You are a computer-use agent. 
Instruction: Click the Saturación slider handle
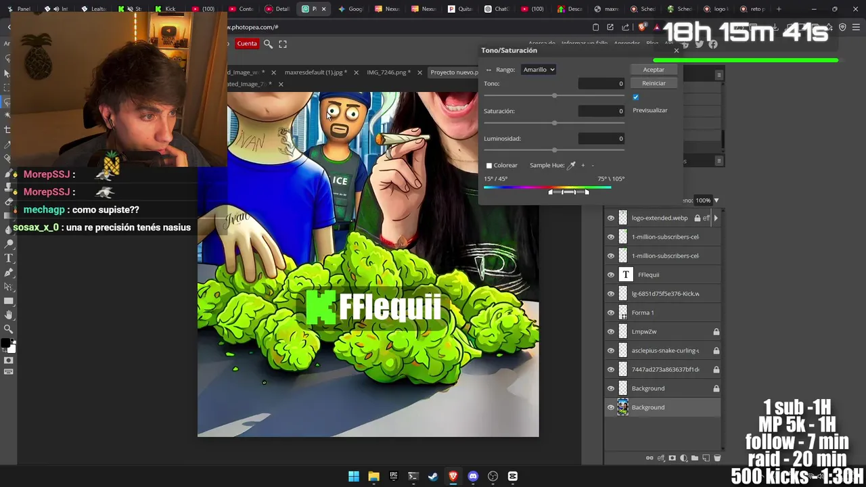click(555, 122)
